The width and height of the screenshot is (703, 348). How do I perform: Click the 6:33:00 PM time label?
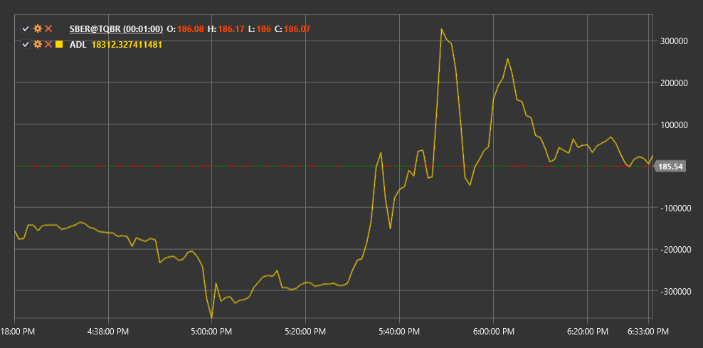[648, 332]
